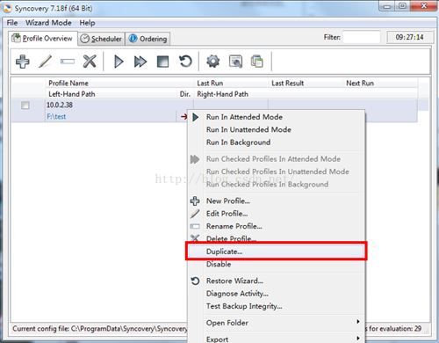The height and width of the screenshot is (343, 439).
Task: Click the copy documents icon in toolbar
Action: click(x=257, y=62)
